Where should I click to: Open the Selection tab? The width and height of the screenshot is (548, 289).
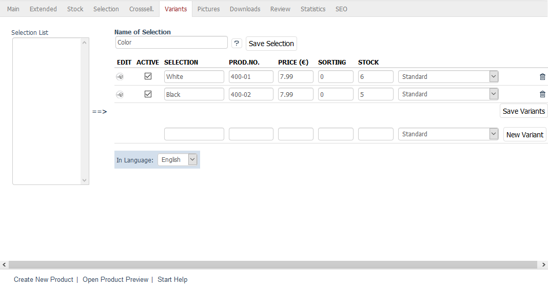coord(106,9)
